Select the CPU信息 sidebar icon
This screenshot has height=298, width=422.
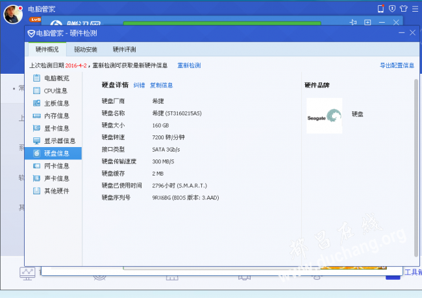click(36, 91)
